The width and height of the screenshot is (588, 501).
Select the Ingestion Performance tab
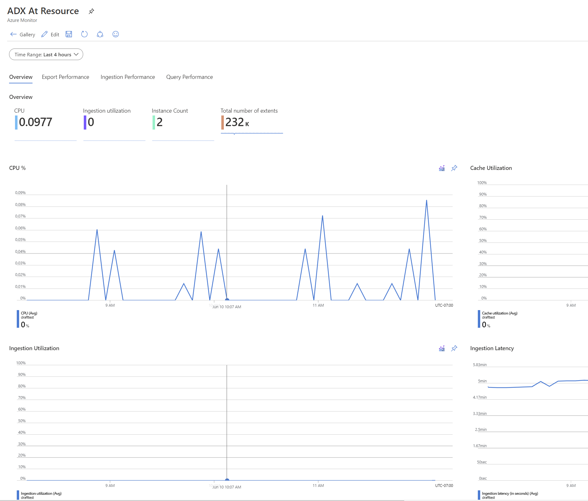128,77
